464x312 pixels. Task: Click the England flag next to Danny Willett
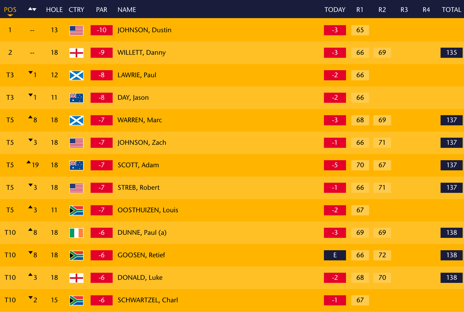pyautogui.click(x=76, y=53)
